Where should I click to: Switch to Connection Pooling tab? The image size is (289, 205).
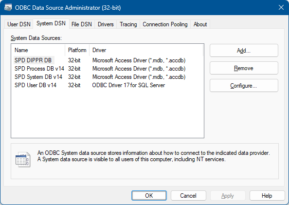click(x=165, y=24)
